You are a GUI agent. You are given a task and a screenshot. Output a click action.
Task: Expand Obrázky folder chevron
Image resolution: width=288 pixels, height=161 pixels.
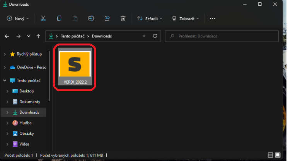tap(7, 134)
